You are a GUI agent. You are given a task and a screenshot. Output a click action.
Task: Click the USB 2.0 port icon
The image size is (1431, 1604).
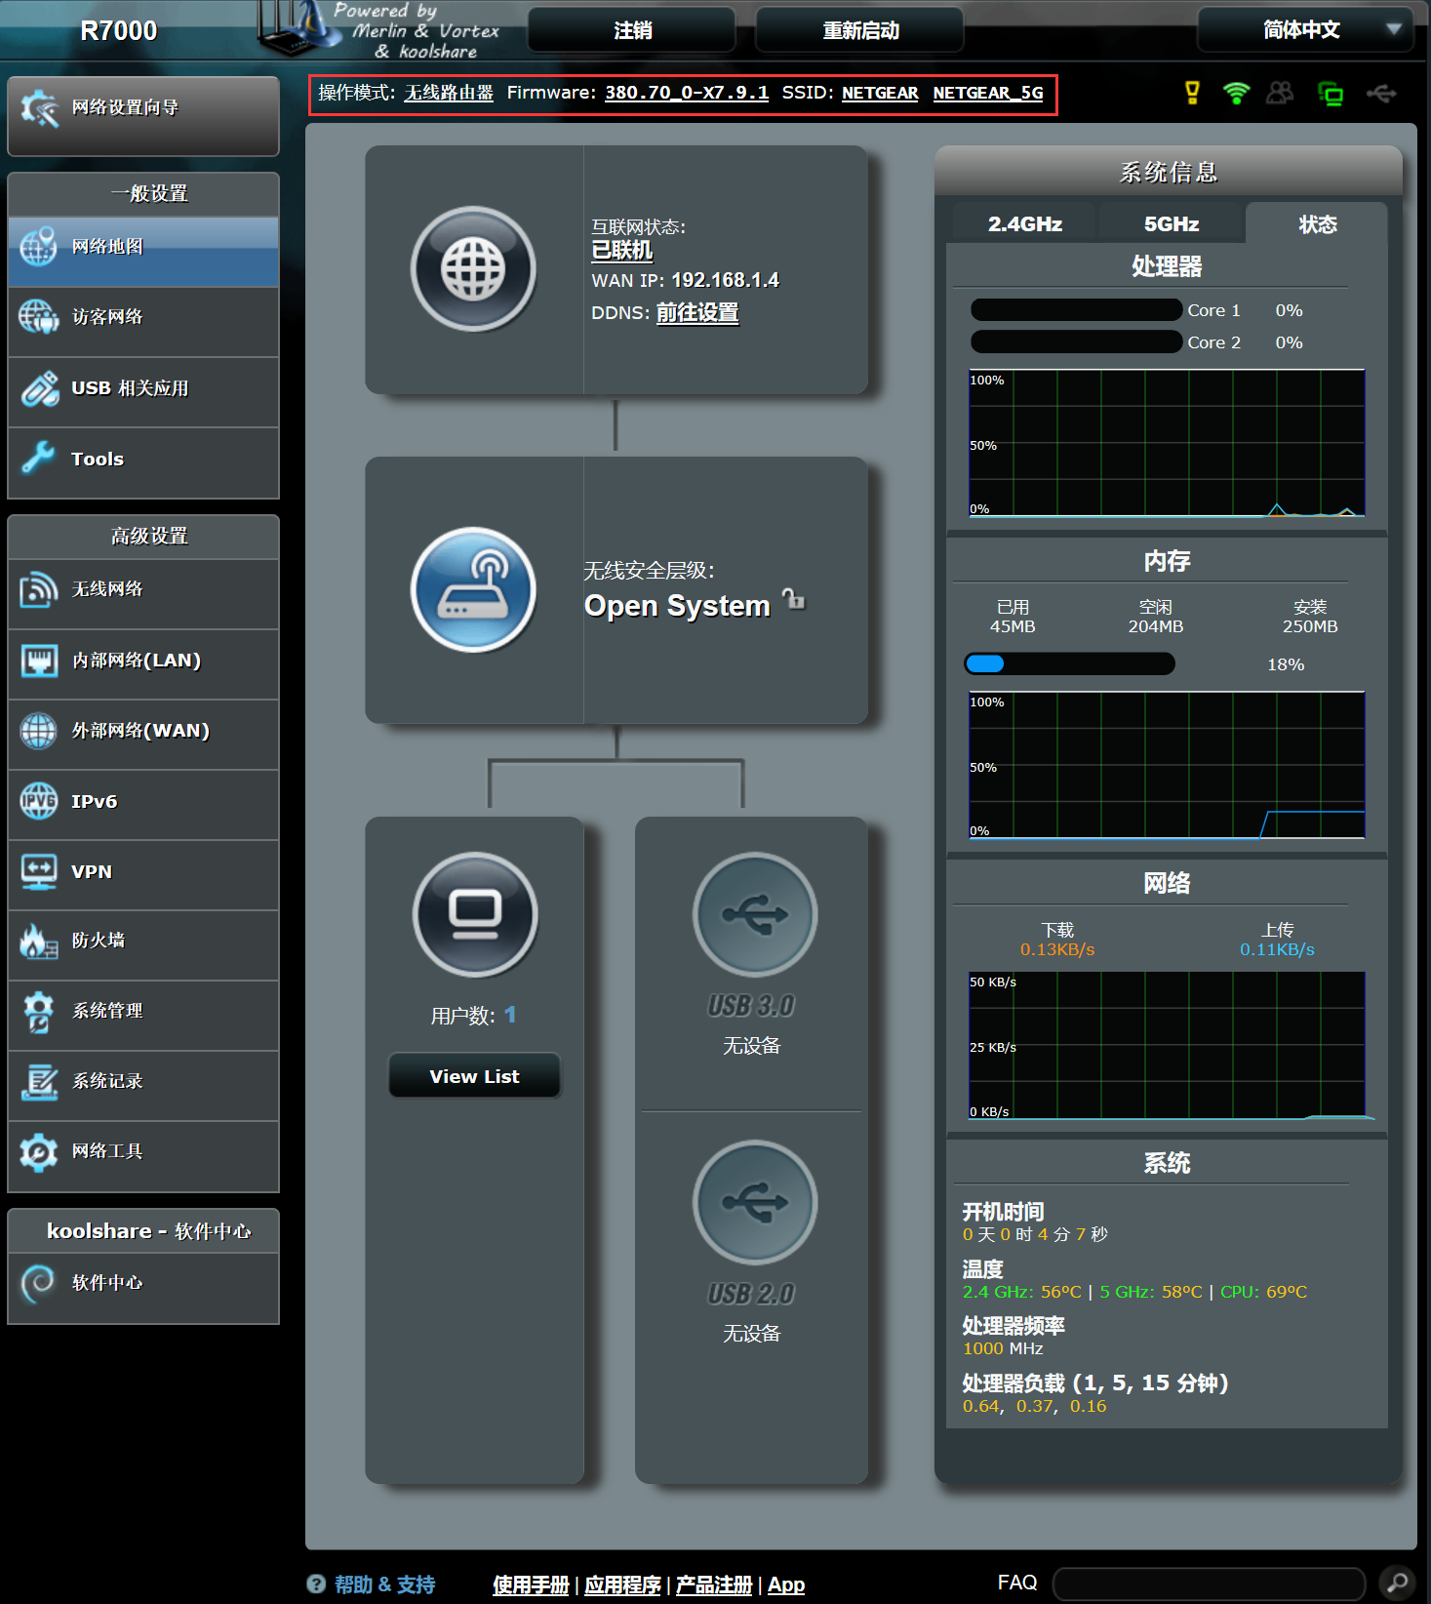tap(755, 1202)
